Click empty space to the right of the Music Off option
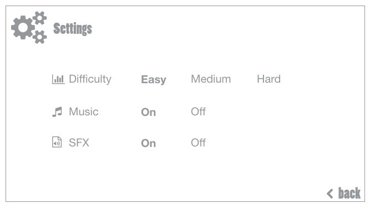Viewport: 370px width, 208px height. pyautogui.click(x=271, y=112)
